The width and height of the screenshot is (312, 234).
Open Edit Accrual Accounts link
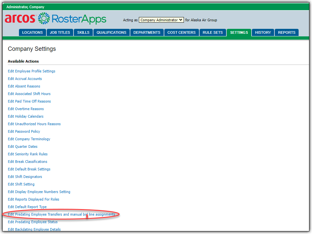(25, 79)
